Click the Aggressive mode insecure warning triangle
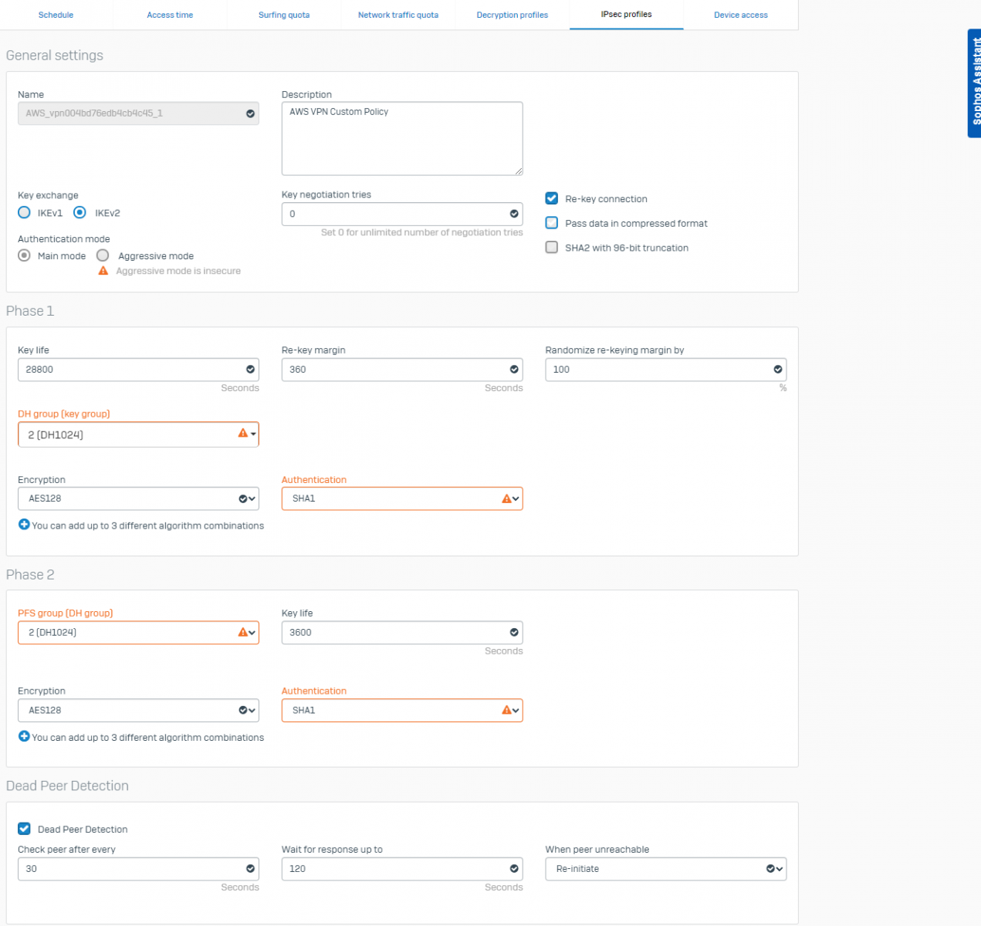 pyautogui.click(x=103, y=271)
